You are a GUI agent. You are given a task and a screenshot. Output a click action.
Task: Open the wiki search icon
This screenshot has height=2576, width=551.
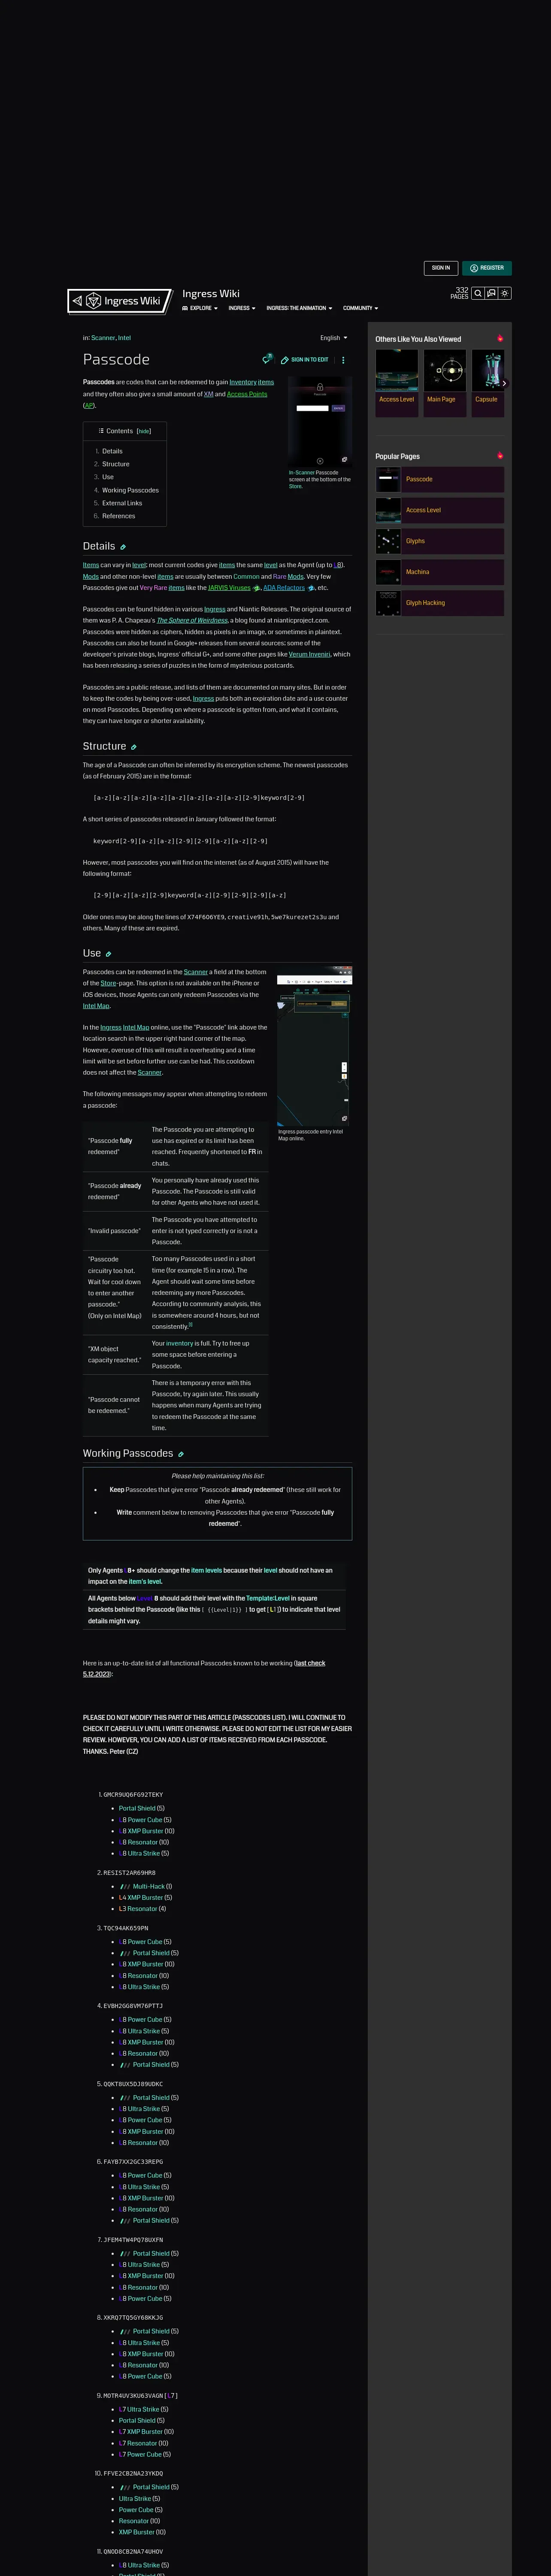coord(478,293)
